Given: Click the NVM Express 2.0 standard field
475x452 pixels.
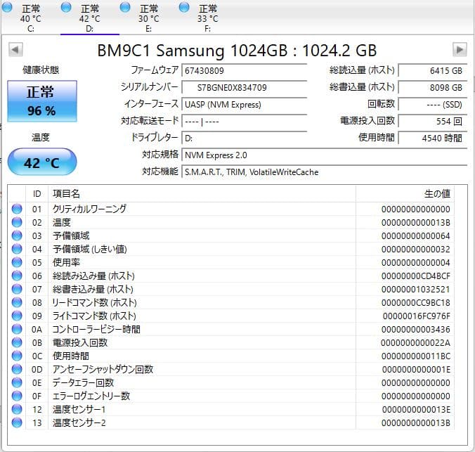Looking at the screenshot, I should click(x=325, y=155).
